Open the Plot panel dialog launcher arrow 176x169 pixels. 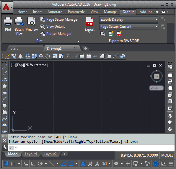(78, 41)
